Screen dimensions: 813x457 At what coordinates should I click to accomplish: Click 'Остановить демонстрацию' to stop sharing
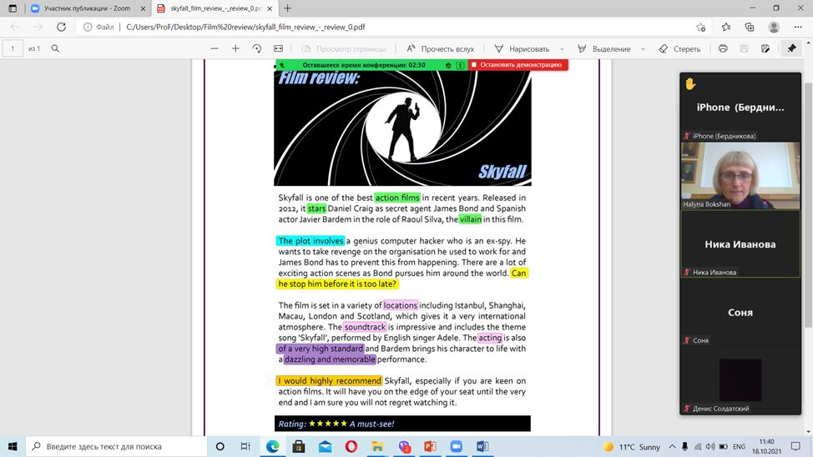tap(518, 65)
